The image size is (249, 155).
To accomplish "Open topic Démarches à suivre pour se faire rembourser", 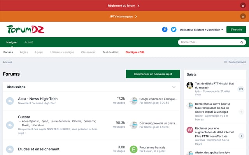I will pos(213,108).
